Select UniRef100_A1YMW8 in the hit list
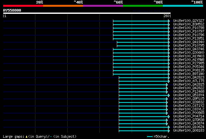This screenshot has width=206, height=139. coord(189,60)
